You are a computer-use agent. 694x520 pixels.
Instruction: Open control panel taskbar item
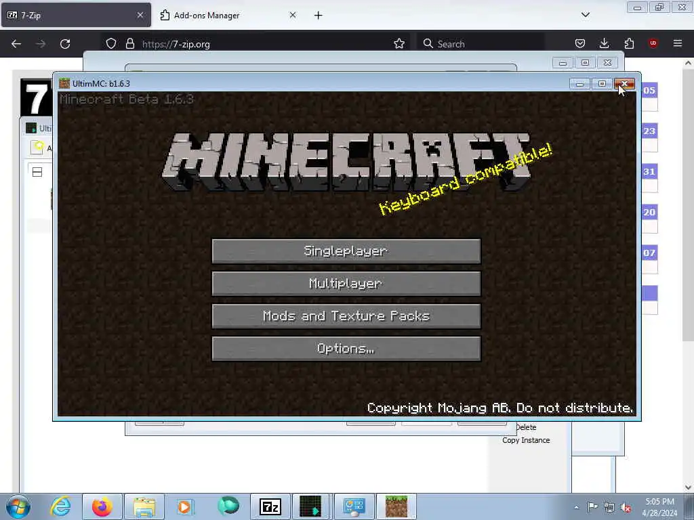[354, 506]
